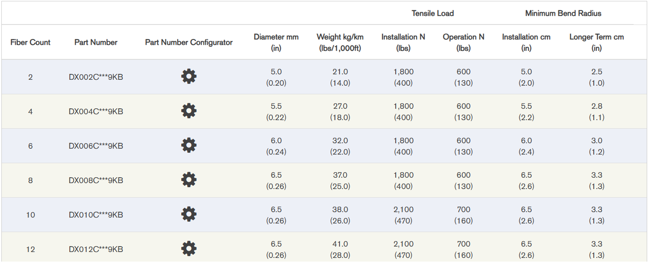Click the Fiber Count column header
The height and width of the screenshot is (262, 649).
(x=30, y=42)
